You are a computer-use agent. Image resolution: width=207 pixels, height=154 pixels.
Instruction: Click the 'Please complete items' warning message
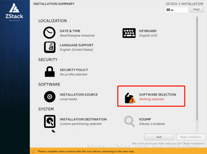(x=86, y=151)
